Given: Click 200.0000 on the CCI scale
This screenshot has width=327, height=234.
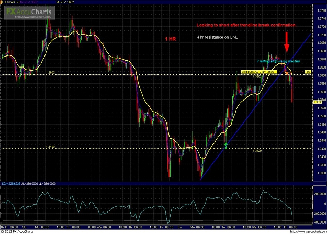Looking at the screenshot, I should (320, 194).
